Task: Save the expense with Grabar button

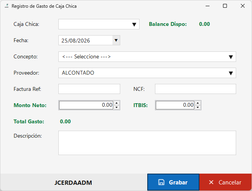Action: [x=173, y=182]
